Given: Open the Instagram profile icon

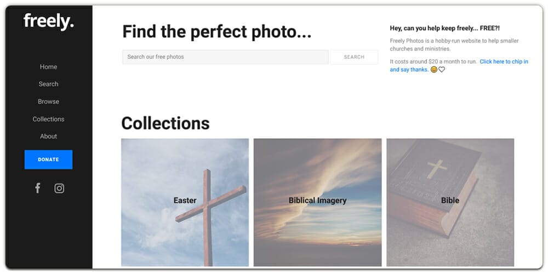Looking at the screenshot, I should tap(59, 189).
